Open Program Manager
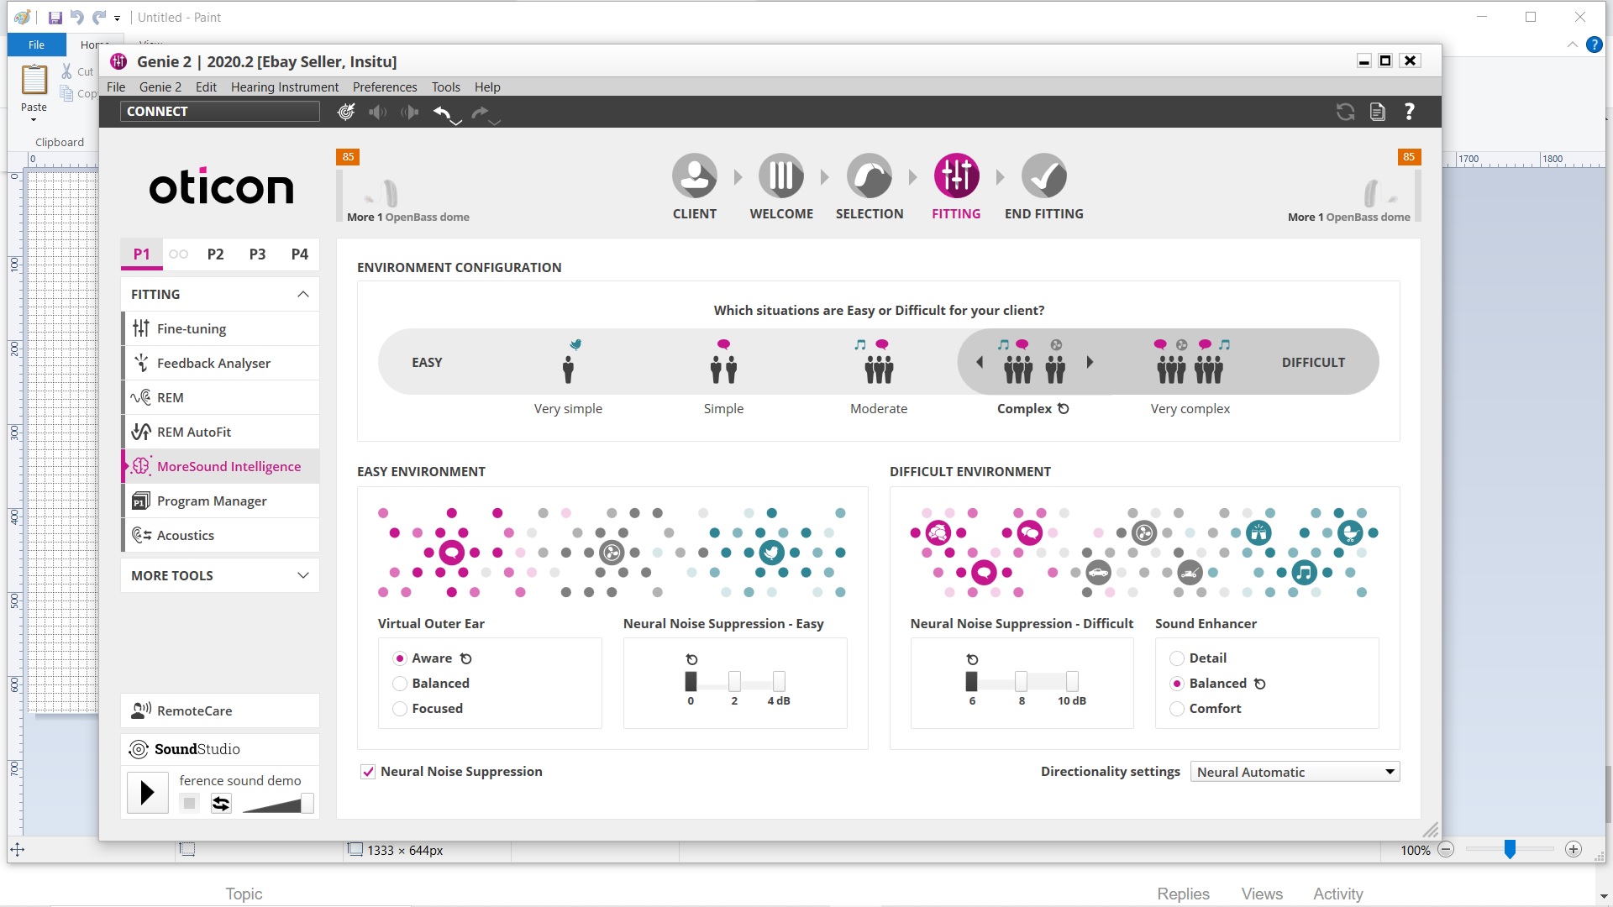 click(220, 501)
